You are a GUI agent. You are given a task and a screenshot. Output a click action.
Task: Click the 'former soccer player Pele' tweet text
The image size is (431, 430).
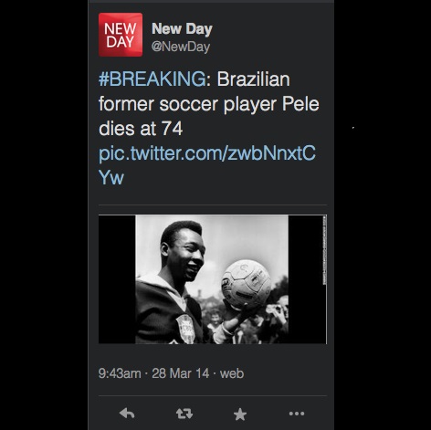(x=209, y=104)
